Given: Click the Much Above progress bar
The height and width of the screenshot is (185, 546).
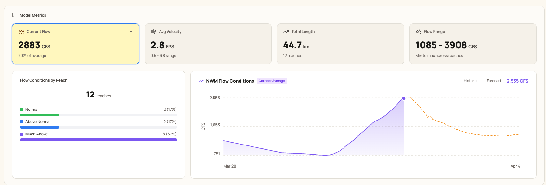Looking at the screenshot, I should point(98,140).
